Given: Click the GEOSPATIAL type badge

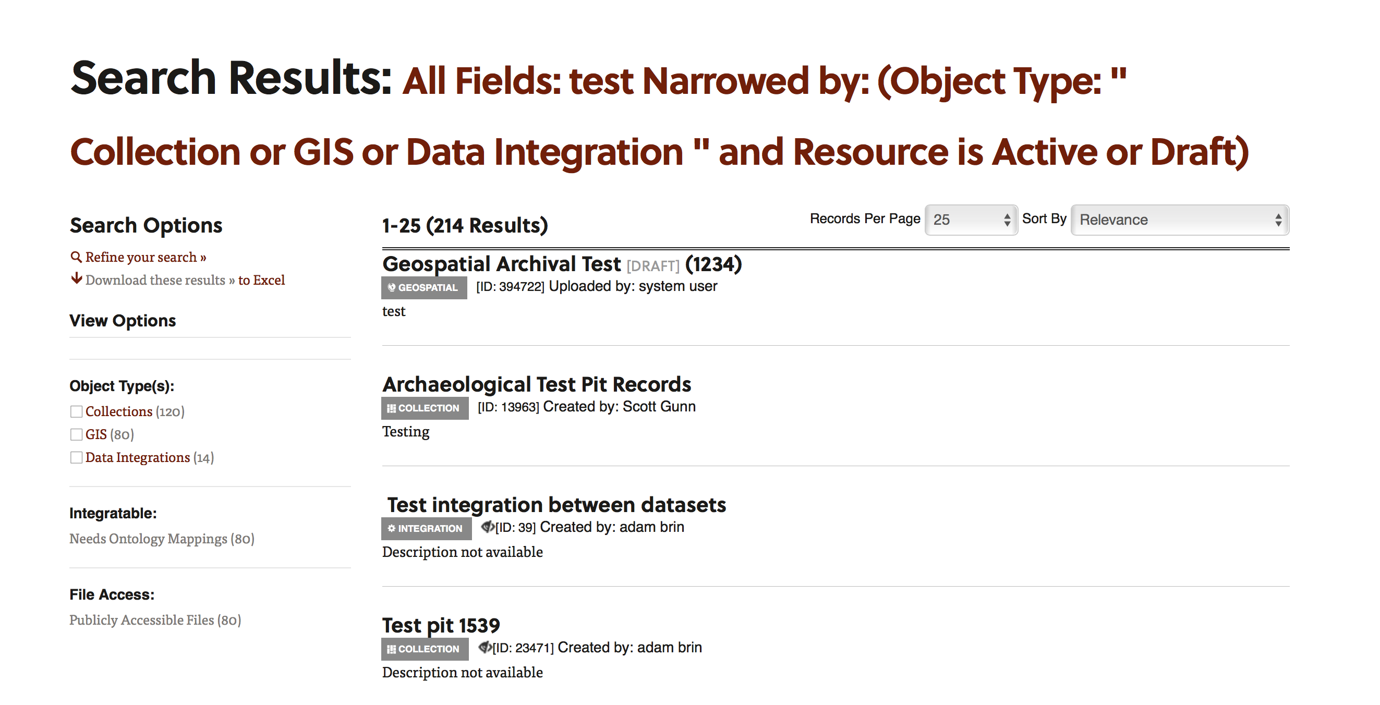Looking at the screenshot, I should (423, 288).
